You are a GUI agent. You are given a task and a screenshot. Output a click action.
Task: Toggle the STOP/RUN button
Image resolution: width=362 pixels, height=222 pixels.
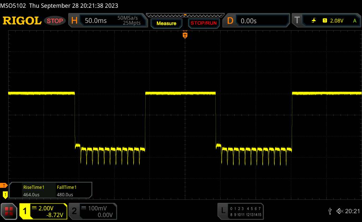pyautogui.click(x=204, y=23)
